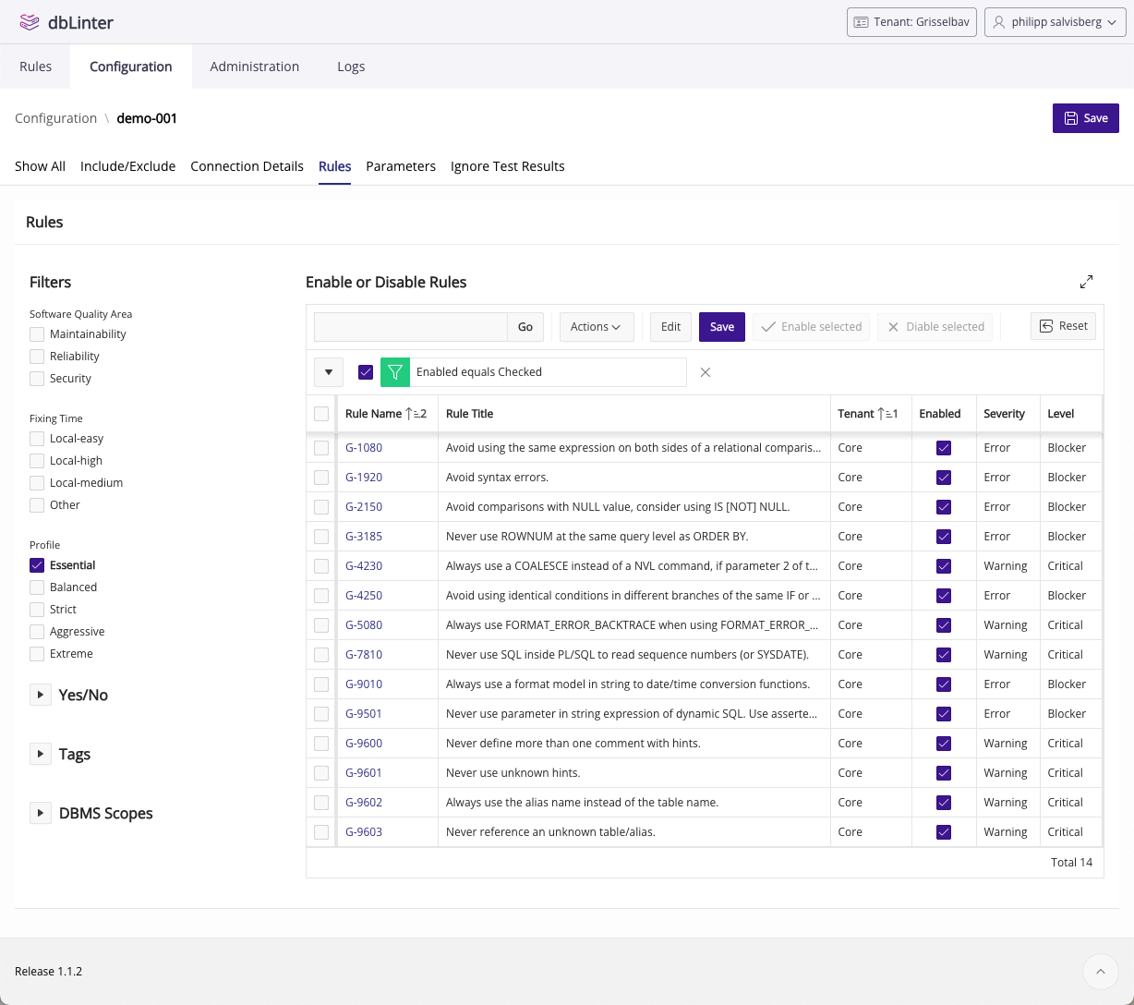Switch to the Administration tab
The width and height of the screenshot is (1134, 1005).
click(x=254, y=67)
